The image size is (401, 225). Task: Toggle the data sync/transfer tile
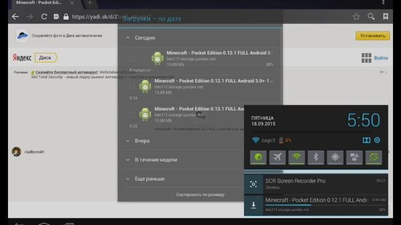coord(354,157)
